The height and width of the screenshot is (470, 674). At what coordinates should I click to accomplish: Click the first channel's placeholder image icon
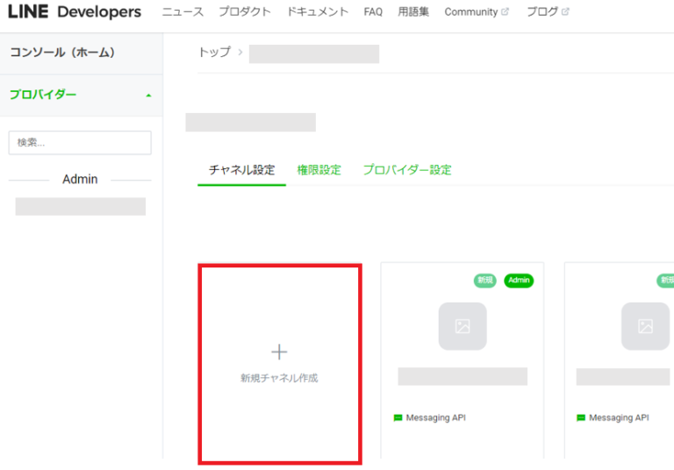(x=462, y=326)
